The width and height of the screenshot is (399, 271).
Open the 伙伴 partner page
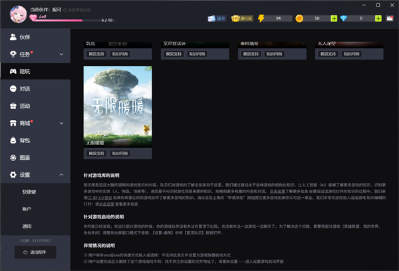(25, 37)
